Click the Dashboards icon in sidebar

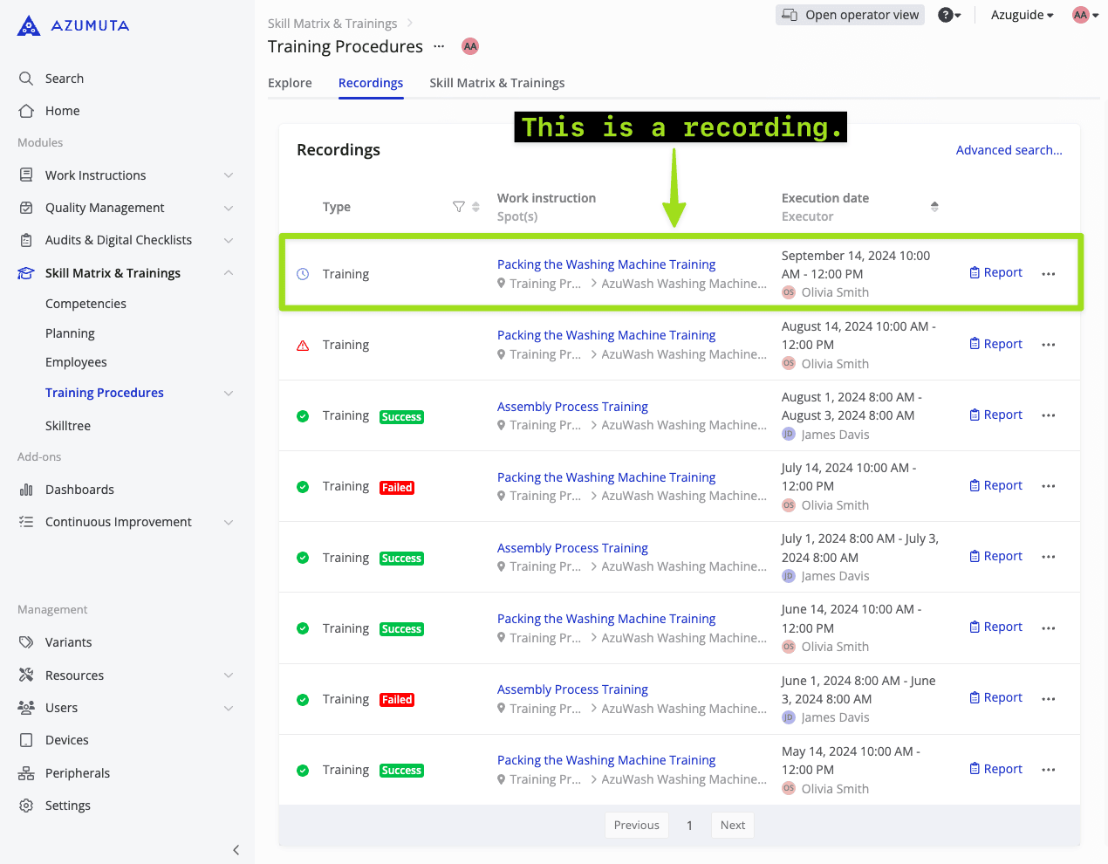coord(26,490)
